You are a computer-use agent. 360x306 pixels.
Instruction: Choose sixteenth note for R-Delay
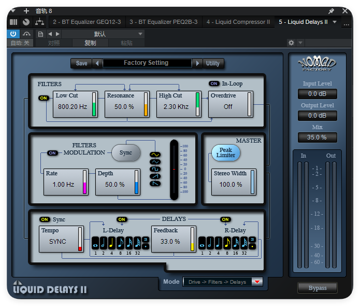coord(236,243)
